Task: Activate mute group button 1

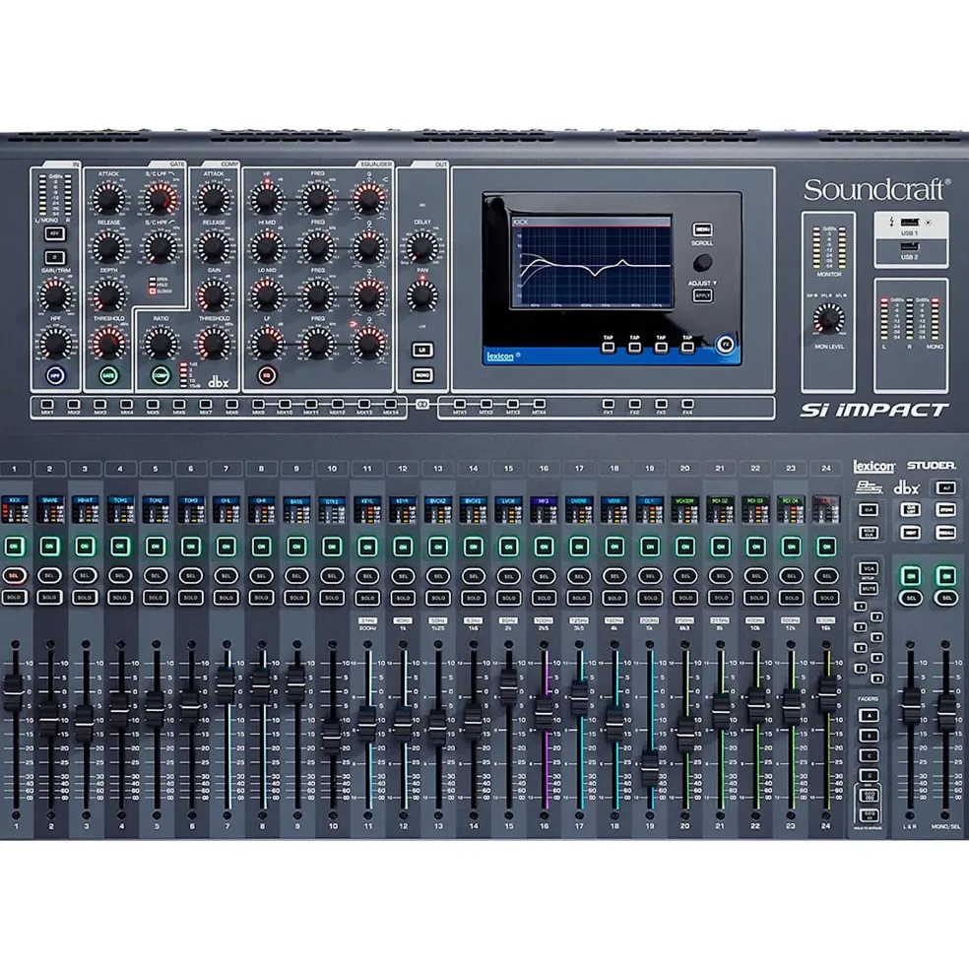Action: coord(860,607)
